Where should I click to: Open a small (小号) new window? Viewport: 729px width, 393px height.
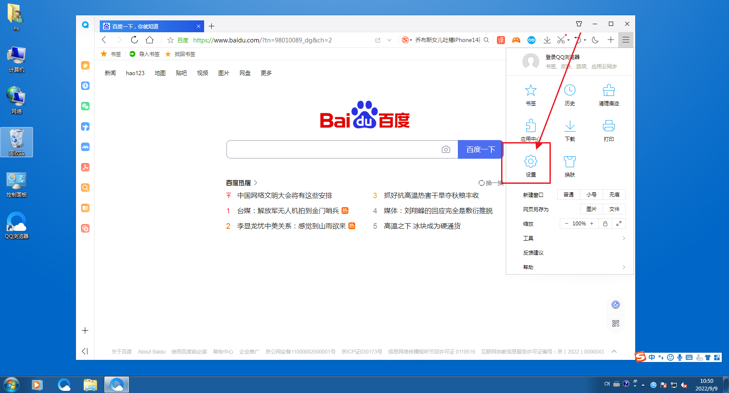(x=592, y=195)
